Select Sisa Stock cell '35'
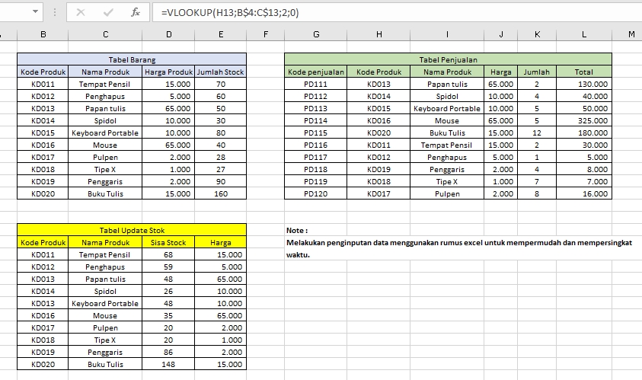Viewport: 642px width, 380px height. pyautogui.click(x=168, y=316)
